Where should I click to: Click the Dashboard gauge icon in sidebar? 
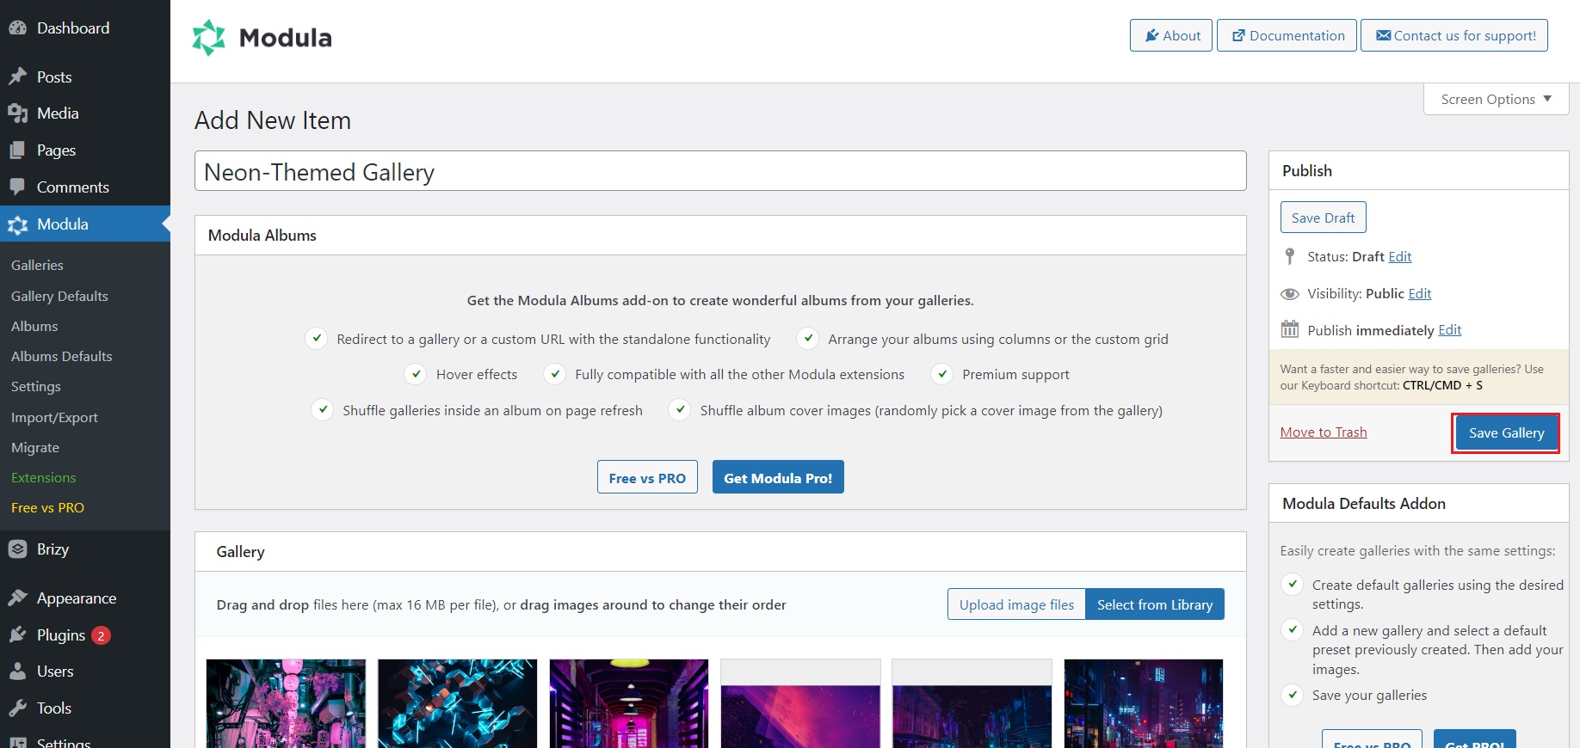click(17, 28)
